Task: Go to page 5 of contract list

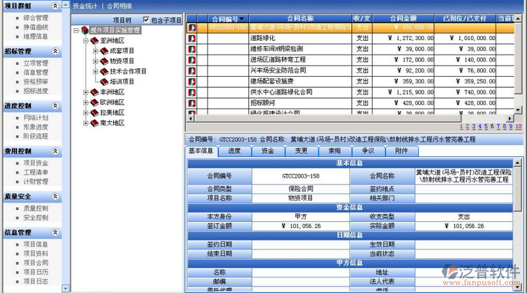Action: (x=486, y=126)
